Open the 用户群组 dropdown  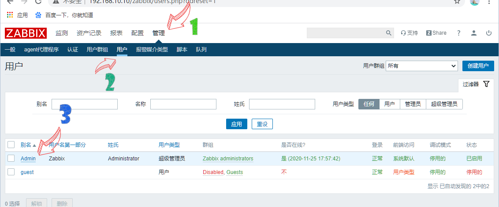point(422,66)
